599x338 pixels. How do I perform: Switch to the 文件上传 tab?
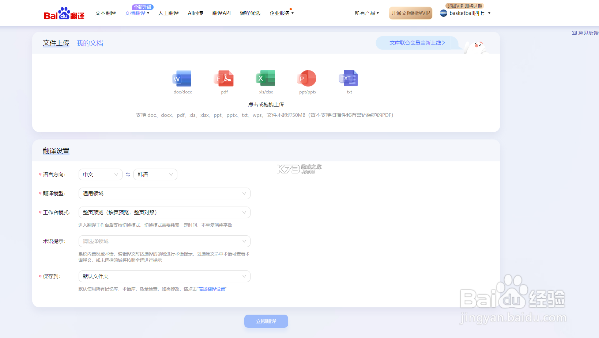click(56, 43)
